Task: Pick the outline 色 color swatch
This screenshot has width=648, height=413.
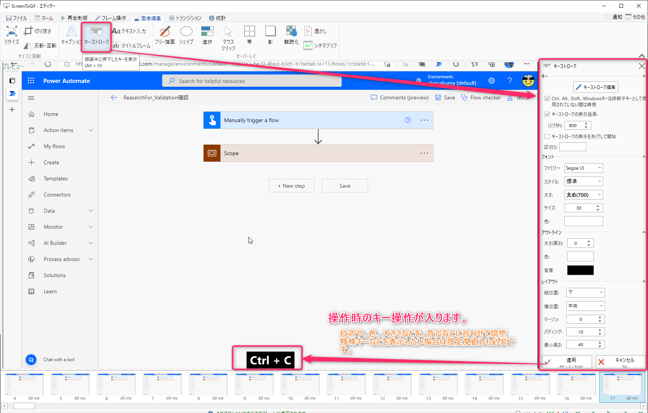Action: coord(581,256)
